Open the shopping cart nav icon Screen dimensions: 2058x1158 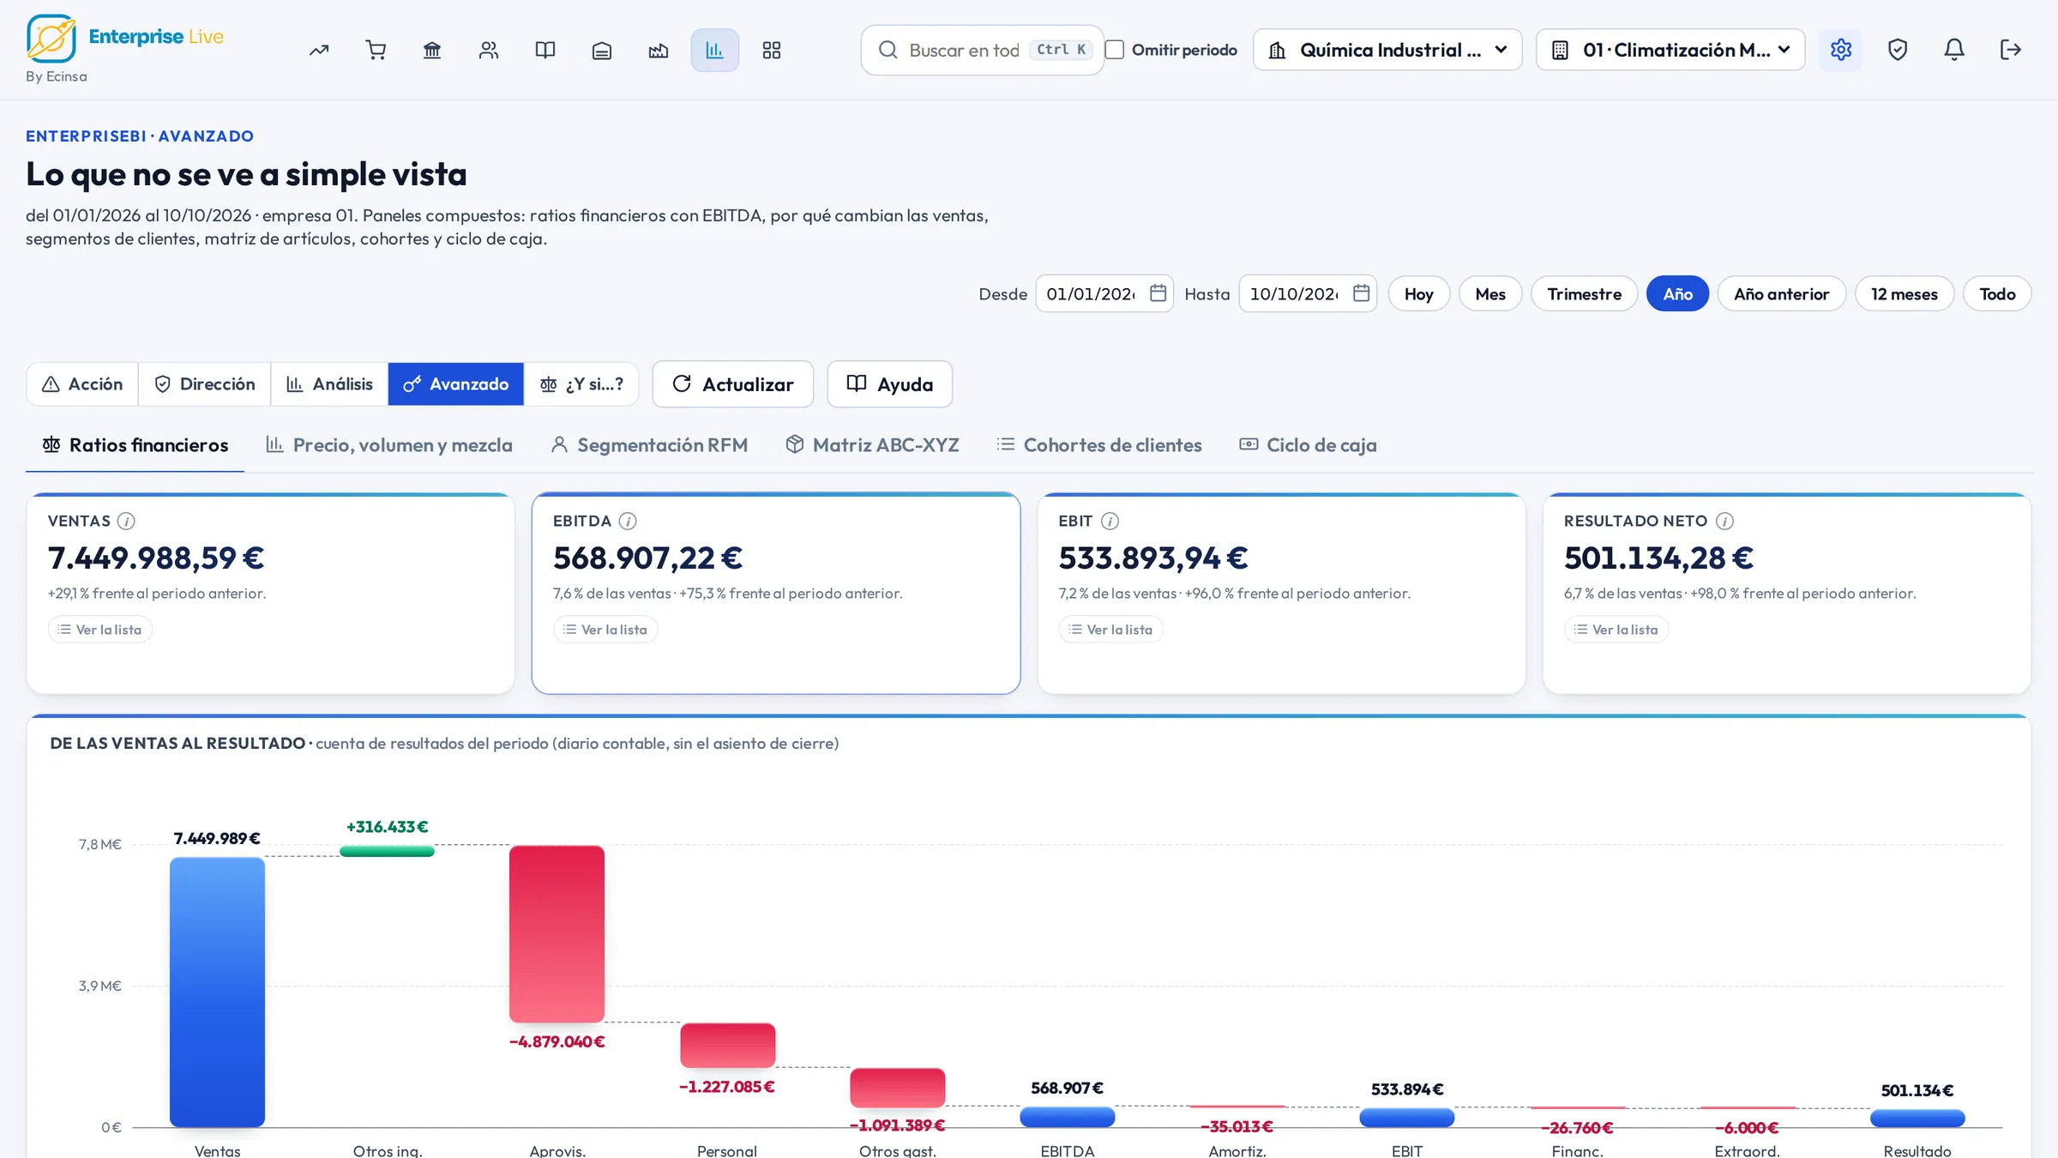coord(376,50)
